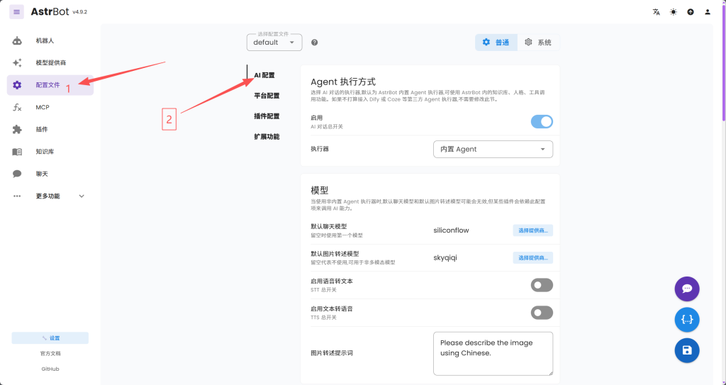Expand the 执行器 内置 Agent dropdown
The height and width of the screenshot is (385, 726).
(x=493, y=150)
